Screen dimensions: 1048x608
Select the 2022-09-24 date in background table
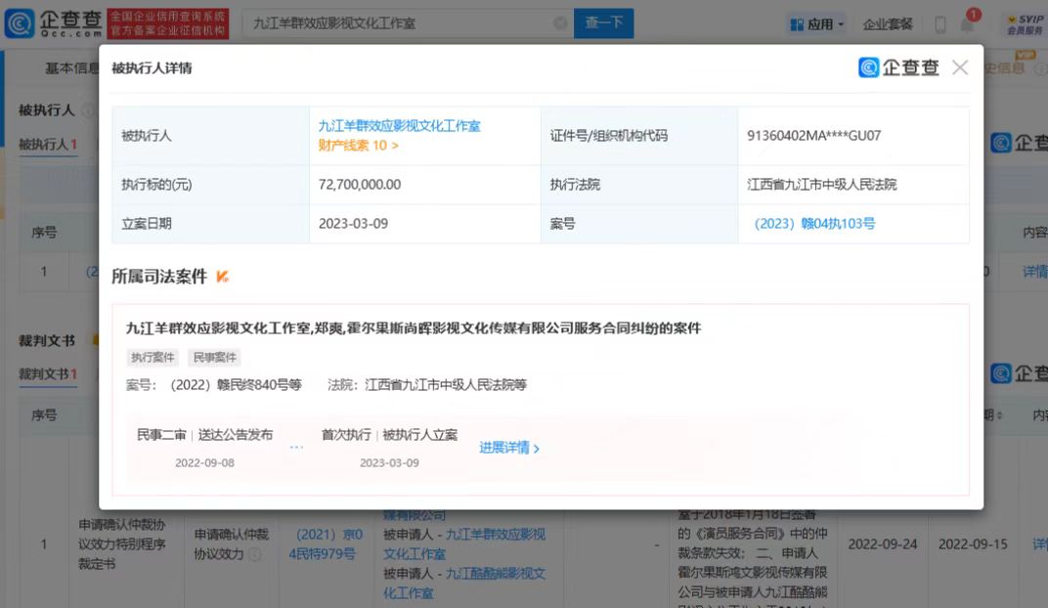click(882, 543)
